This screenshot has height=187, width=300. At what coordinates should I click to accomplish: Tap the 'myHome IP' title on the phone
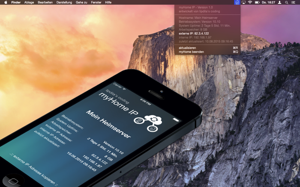pos(118,104)
